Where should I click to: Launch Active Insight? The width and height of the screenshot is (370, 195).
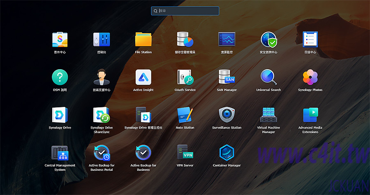coord(143,77)
